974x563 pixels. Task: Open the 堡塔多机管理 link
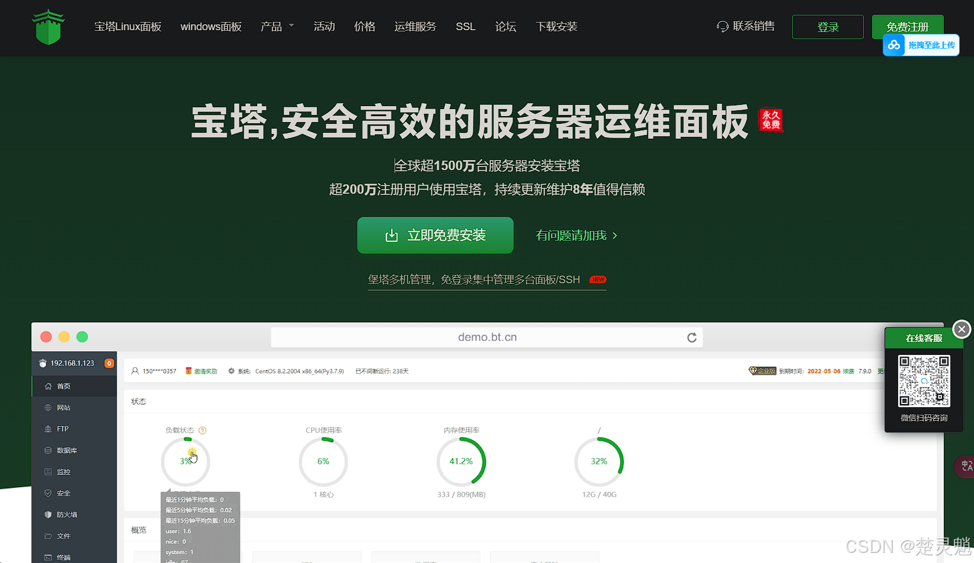coord(487,280)
